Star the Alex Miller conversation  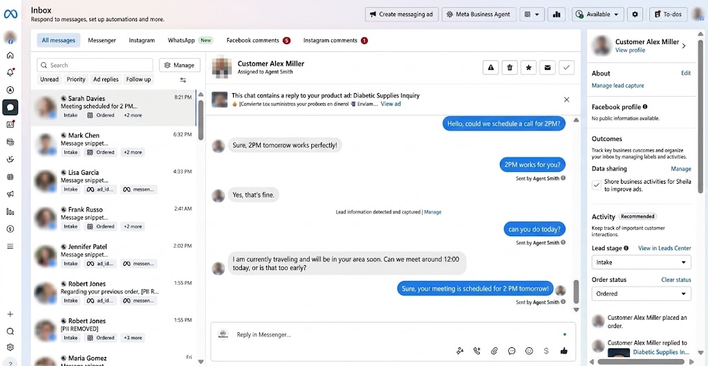529,68
